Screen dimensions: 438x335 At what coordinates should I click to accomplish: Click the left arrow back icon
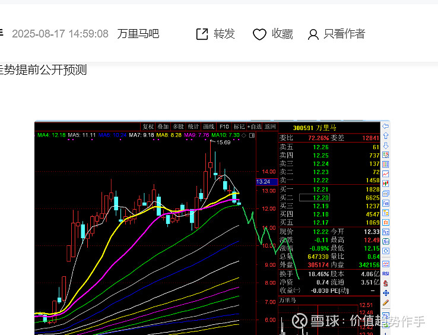point(386,126)
